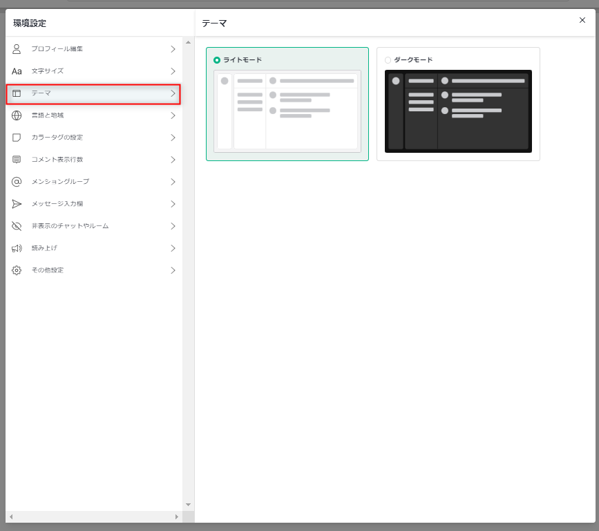Viewport: 599px width, 531px height.
Task: Click the color tag icon
Action: pos(17,138)
